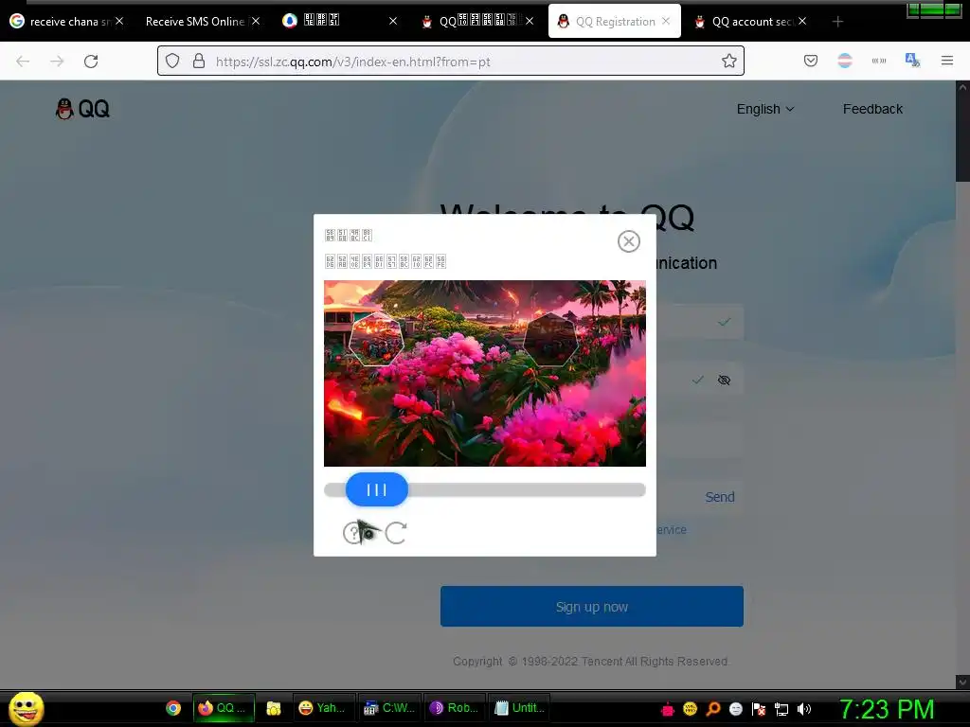Click the page scrollbar down arrow
This screenshot has width=970, height=727.
pos(962,682)
